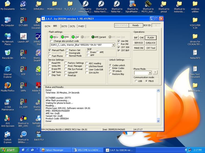Screen dimensions: 205x153
Task: Open the SAMs desktop shortcut
Action: pos(23,87)
